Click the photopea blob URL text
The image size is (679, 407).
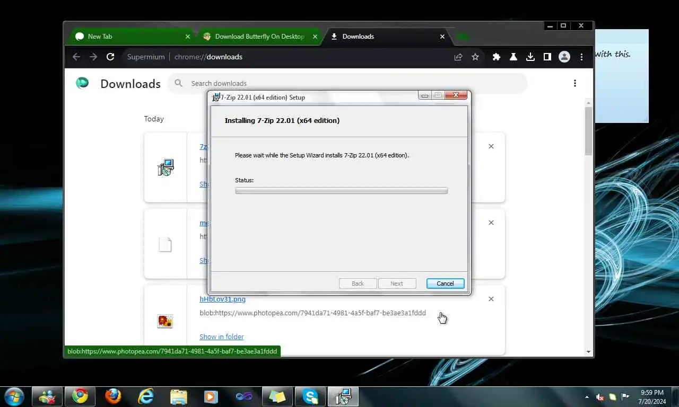pos(312,313)
